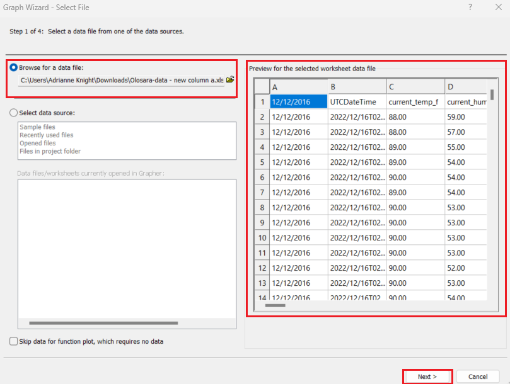This screenshot has height=384, width=510.
Task: Select 'Recently used files' in the list
Action: (x=47, y=135)
